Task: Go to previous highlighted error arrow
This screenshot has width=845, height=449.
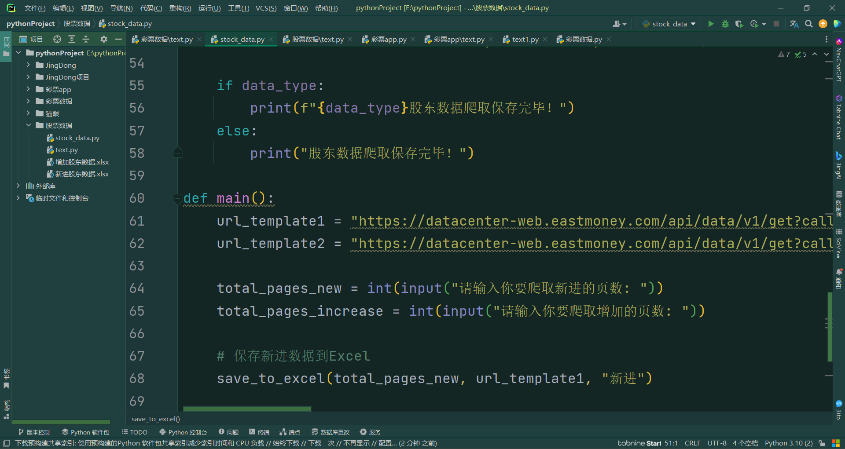Action: pos(815,54)
